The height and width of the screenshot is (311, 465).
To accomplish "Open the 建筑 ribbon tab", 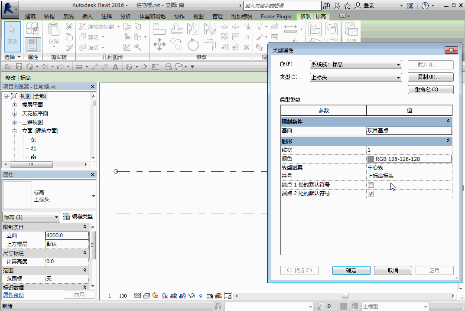I will click(30, 16).
